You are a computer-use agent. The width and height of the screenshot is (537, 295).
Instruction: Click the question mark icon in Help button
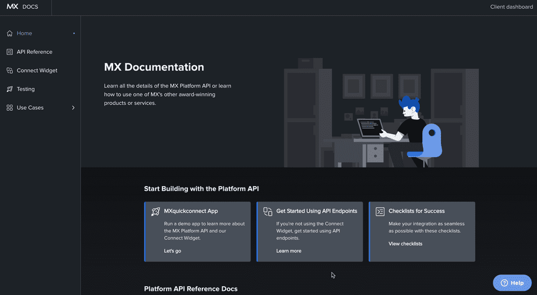click(504, 283)
